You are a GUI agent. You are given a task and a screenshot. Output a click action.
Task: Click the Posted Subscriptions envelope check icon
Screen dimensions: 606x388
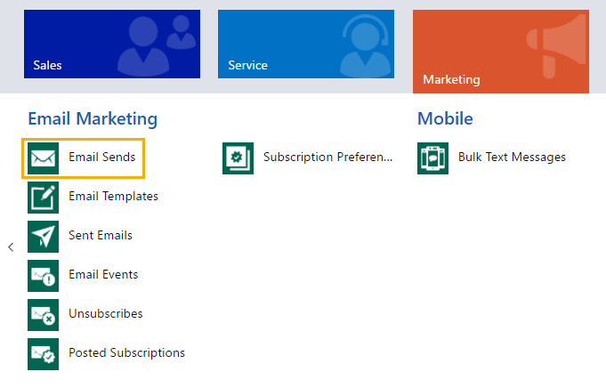point(44,353)
